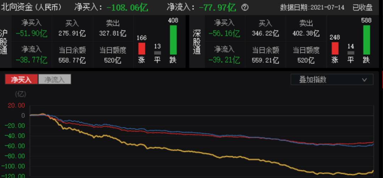Click the red 涨 bar for 沪股通
383x178 pixels.
pos(141,49)
